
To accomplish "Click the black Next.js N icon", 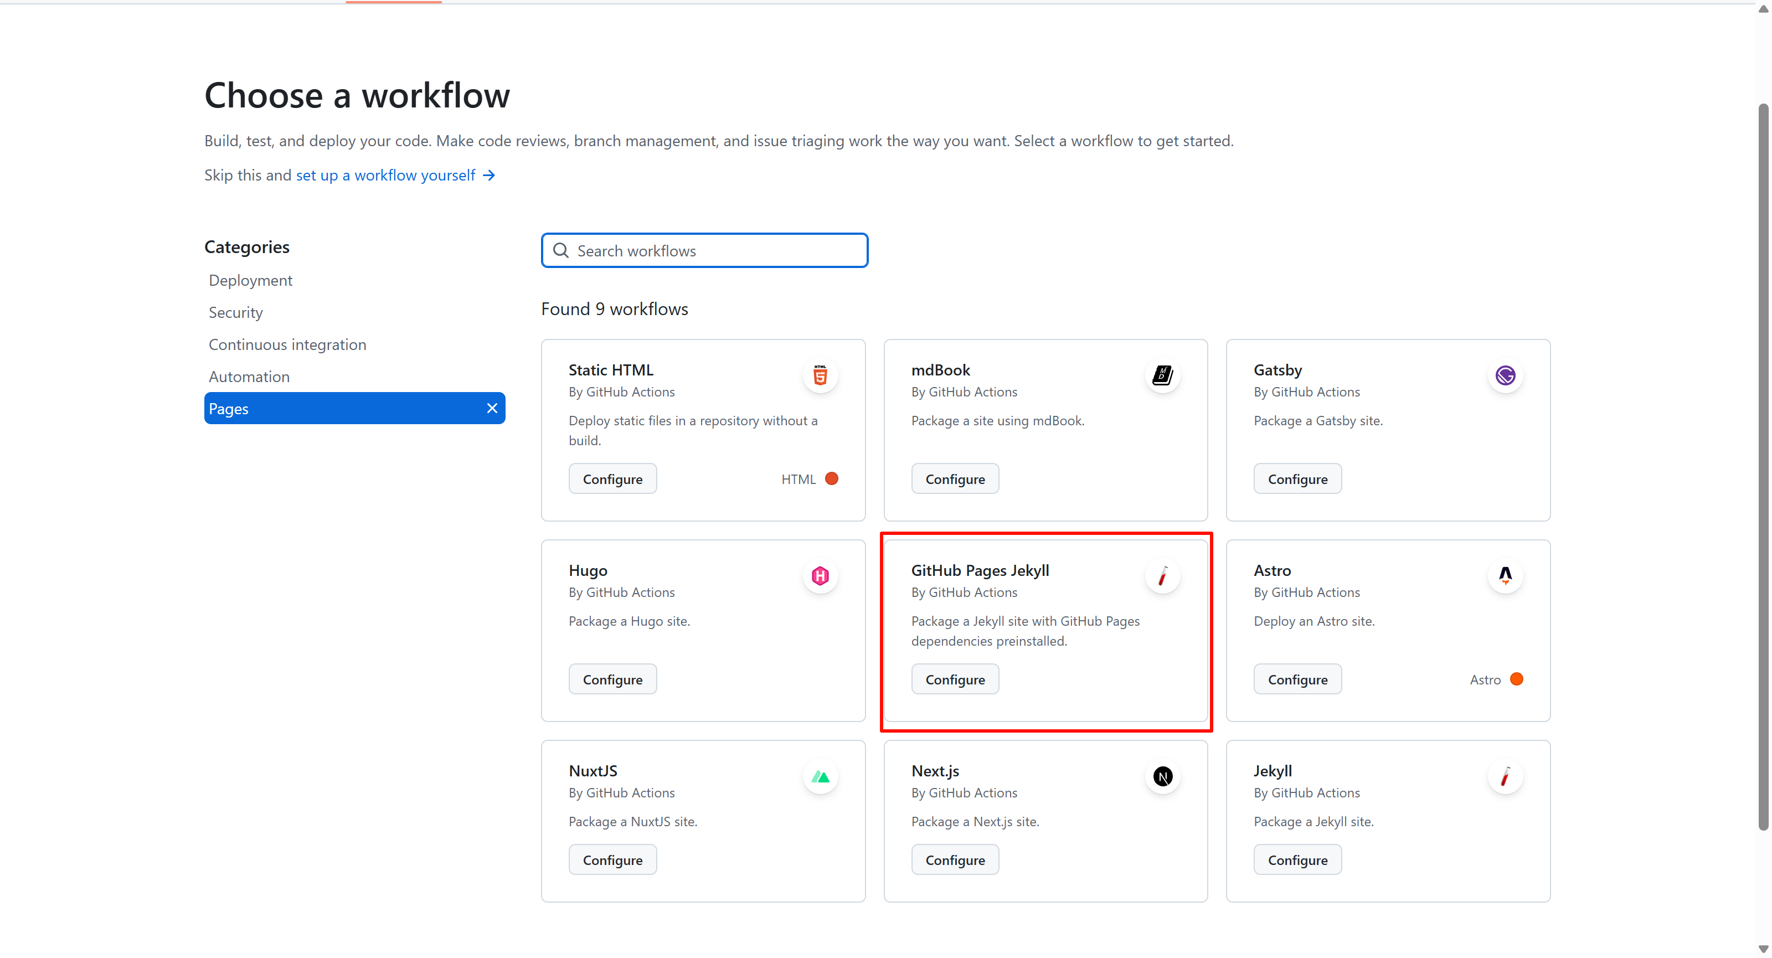I will (1162, 776).
